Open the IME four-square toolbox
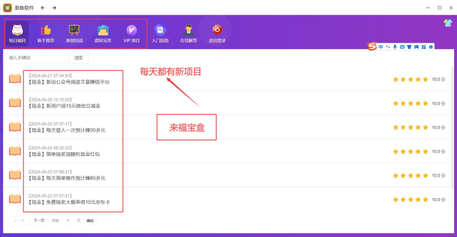 [423, 47]
